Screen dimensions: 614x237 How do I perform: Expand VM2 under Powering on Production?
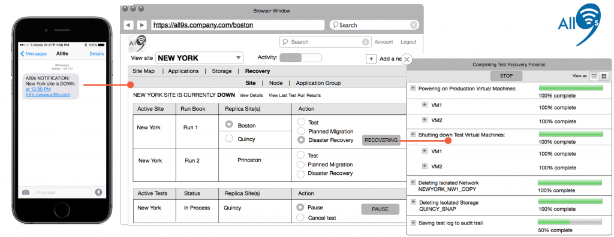pos(425,120)
